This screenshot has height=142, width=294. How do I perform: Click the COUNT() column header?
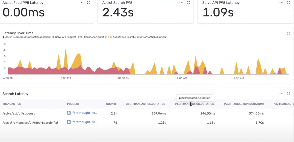click(x=112, y=104)
